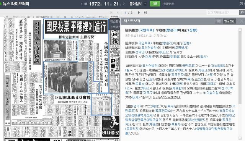Click the scroll-down arrow in text panel
Screen dimensions: 245x141
240,138
